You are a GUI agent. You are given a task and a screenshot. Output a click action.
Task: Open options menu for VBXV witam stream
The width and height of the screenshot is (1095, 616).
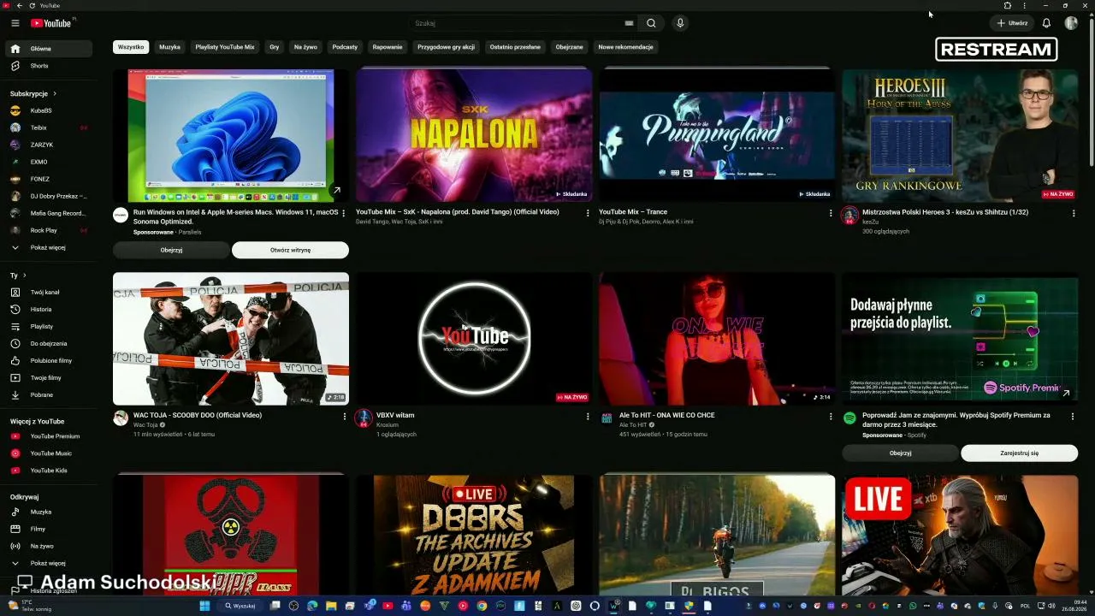(x=588, y=417)
